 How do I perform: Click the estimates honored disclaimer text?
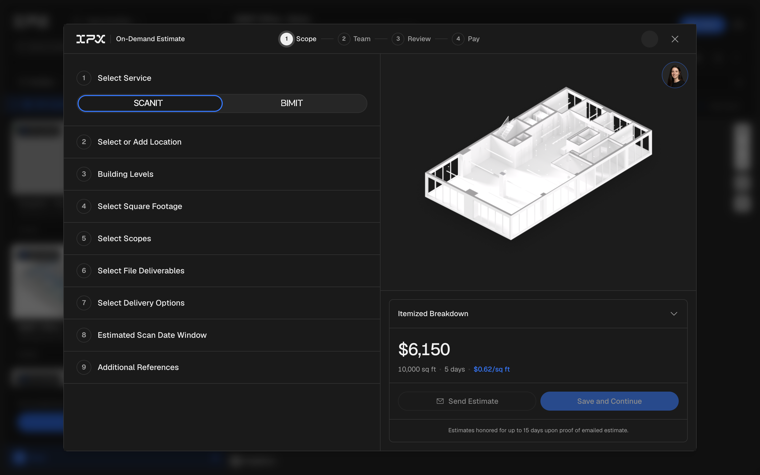538,430
